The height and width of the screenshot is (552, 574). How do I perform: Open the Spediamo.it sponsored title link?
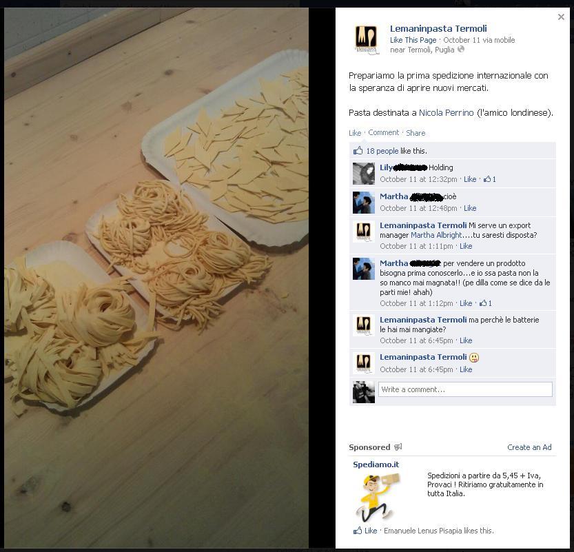tap(376, 464)
